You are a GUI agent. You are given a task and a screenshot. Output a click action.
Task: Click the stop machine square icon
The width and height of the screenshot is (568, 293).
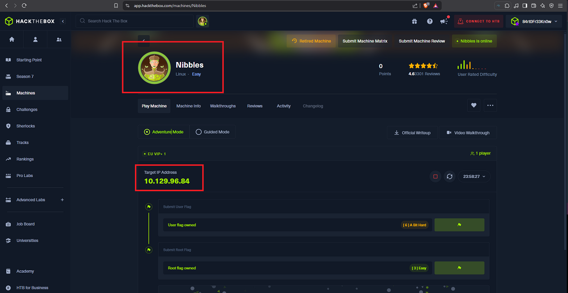(435, 177)
